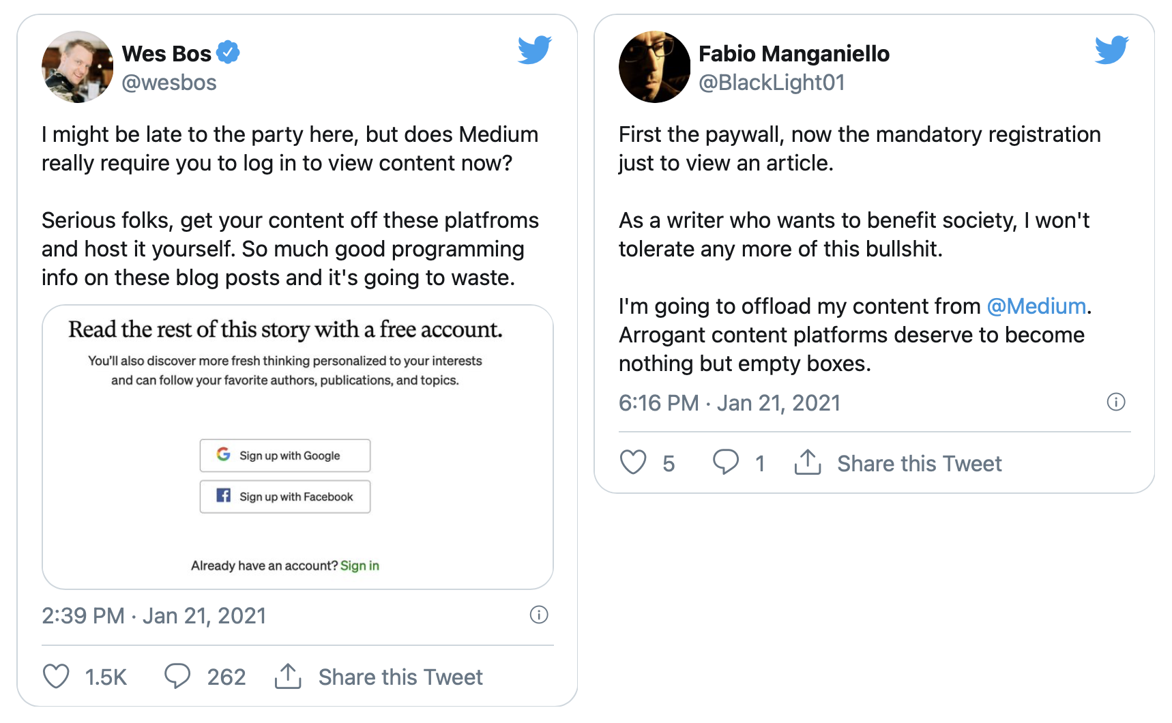
Task: Click the green Sign in link
Action: [x=360, y=565]
